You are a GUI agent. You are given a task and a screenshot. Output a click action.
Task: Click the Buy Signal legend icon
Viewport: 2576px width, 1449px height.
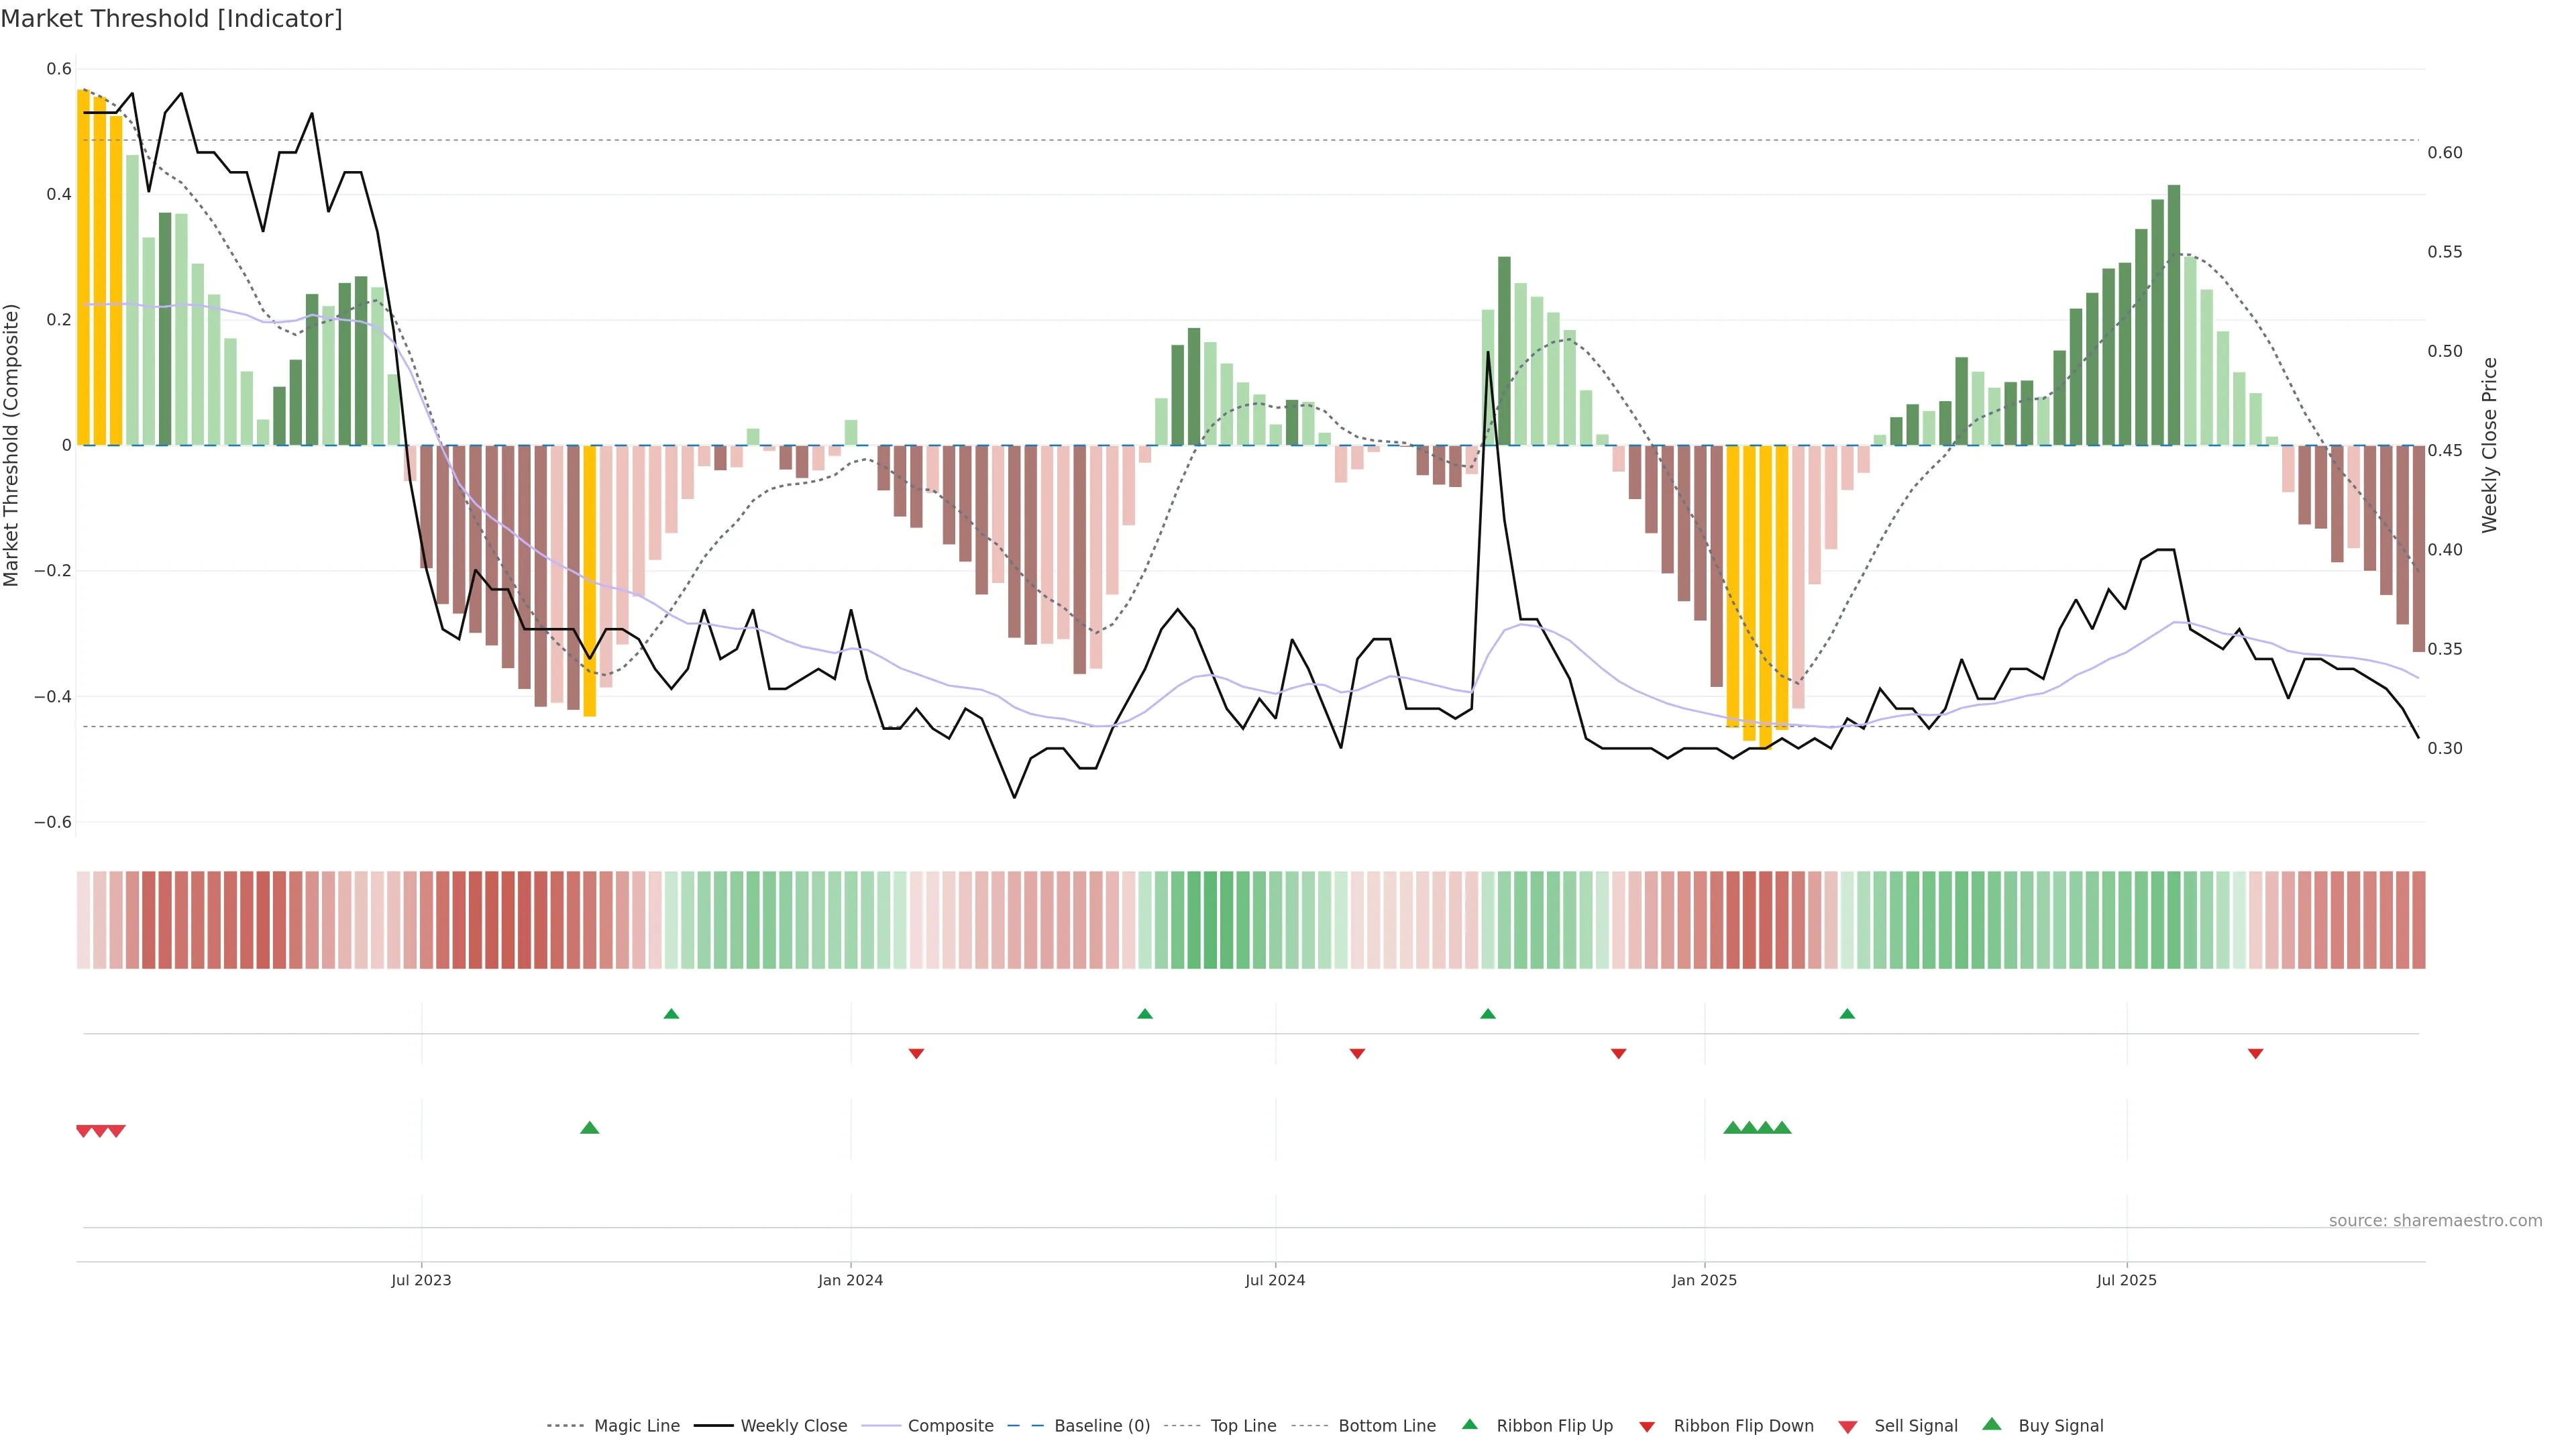(1992, 1425)
